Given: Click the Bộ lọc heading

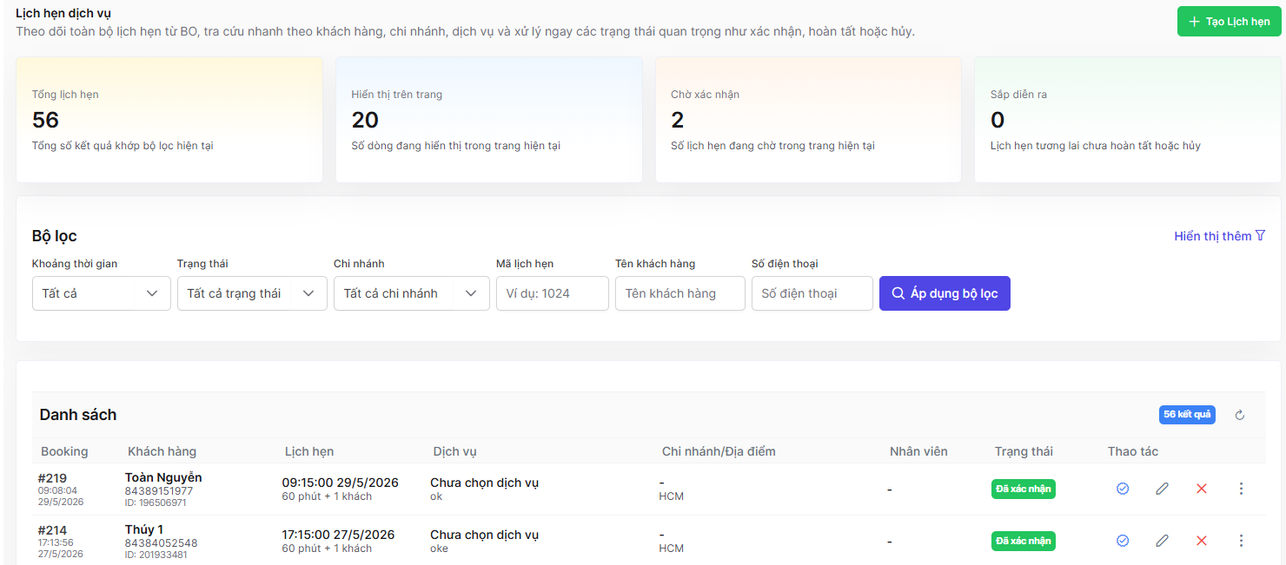Looking at the screenshot, I should (55, 236).
